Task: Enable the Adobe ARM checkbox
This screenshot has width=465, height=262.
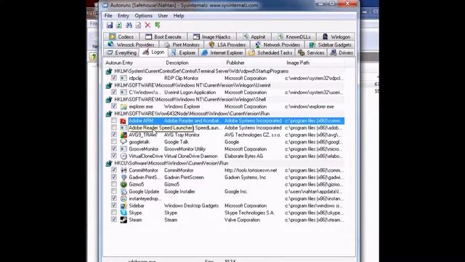Action: point(114,121)
